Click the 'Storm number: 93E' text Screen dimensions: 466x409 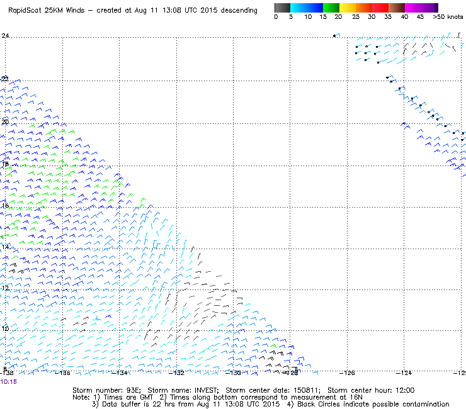point(106,390)
